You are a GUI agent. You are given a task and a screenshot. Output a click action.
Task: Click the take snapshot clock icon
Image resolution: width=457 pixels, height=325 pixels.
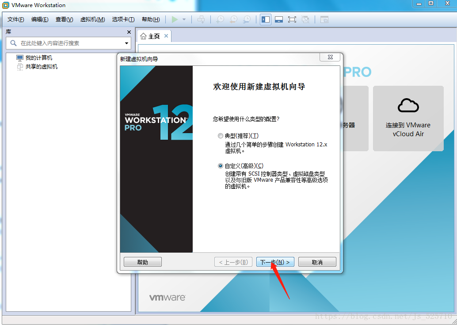coord(220,19)
